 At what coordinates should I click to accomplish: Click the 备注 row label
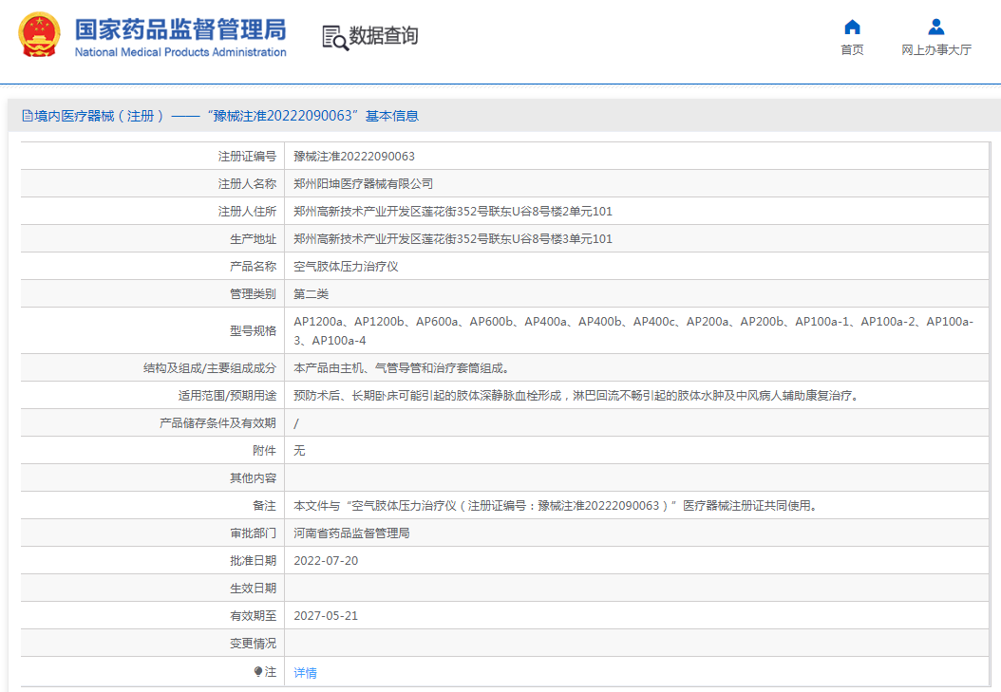[264, 505]
